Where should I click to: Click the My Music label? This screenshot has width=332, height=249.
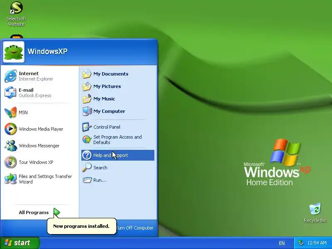(x=104, y=99)
